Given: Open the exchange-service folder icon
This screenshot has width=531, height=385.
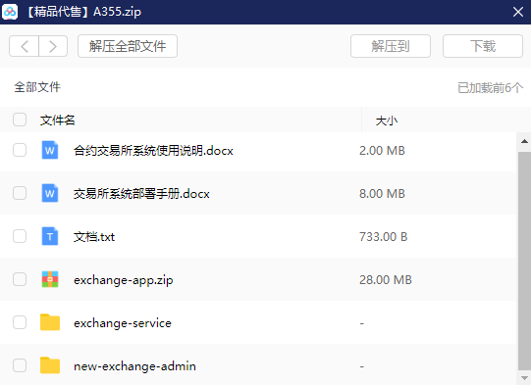Looking at the screenshot, I should point(50,322).
